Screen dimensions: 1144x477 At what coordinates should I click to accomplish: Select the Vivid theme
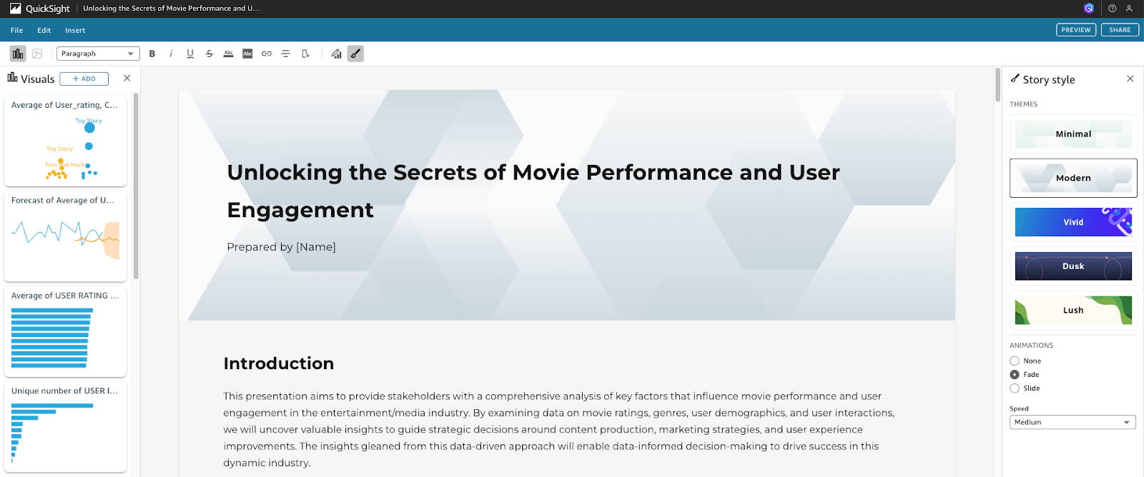coord(1073,222)
